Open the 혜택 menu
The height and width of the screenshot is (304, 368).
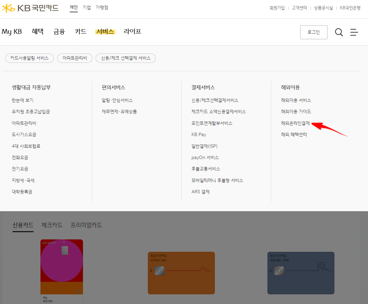(x=38, y=32)
